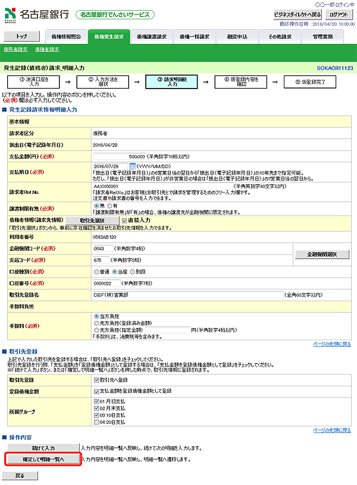The width and height of the screenshot is (357, 485).
Task: Click screen ID SCKACR11123 text
Action: click(x=335, y=68)
